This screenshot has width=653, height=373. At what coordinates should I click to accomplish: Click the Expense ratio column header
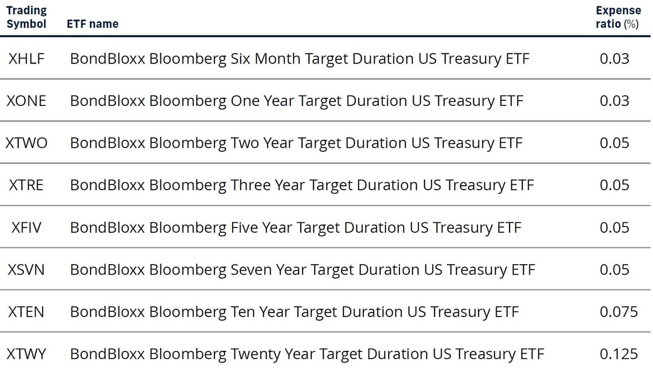619,17
